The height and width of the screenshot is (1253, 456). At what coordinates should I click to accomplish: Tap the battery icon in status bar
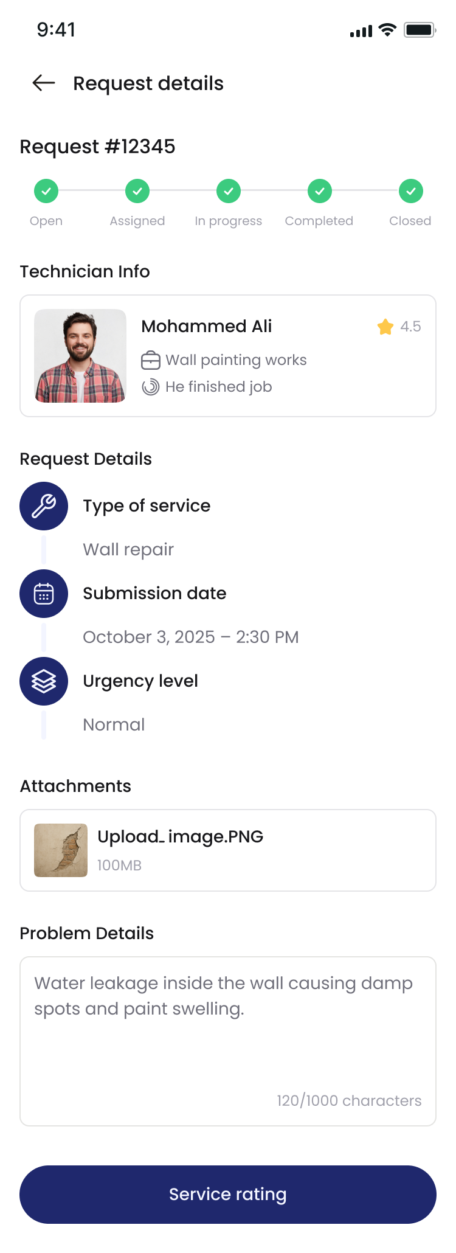pos(420,30)
